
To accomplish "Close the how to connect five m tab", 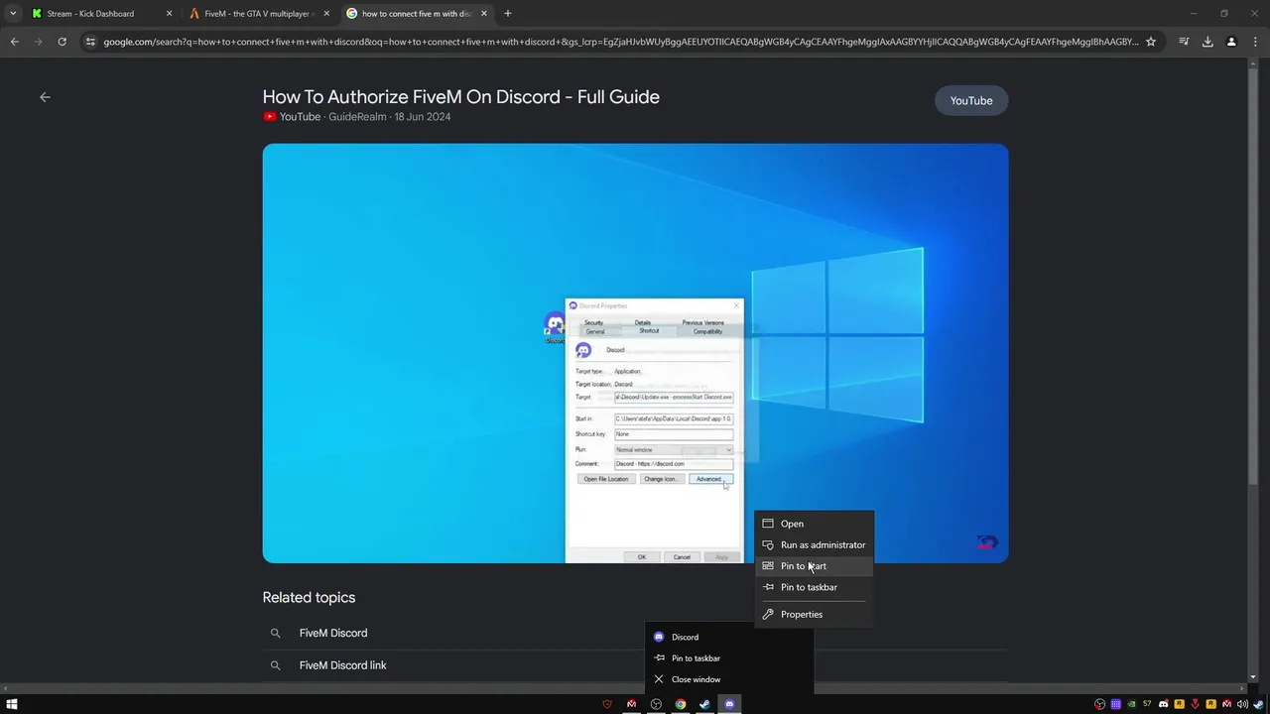I will pos(484,14).
